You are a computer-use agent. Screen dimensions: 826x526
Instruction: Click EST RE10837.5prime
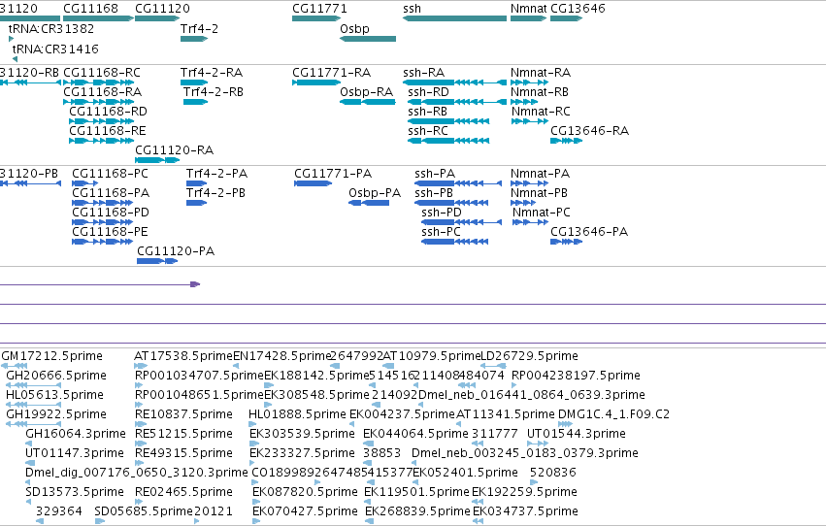183,415
